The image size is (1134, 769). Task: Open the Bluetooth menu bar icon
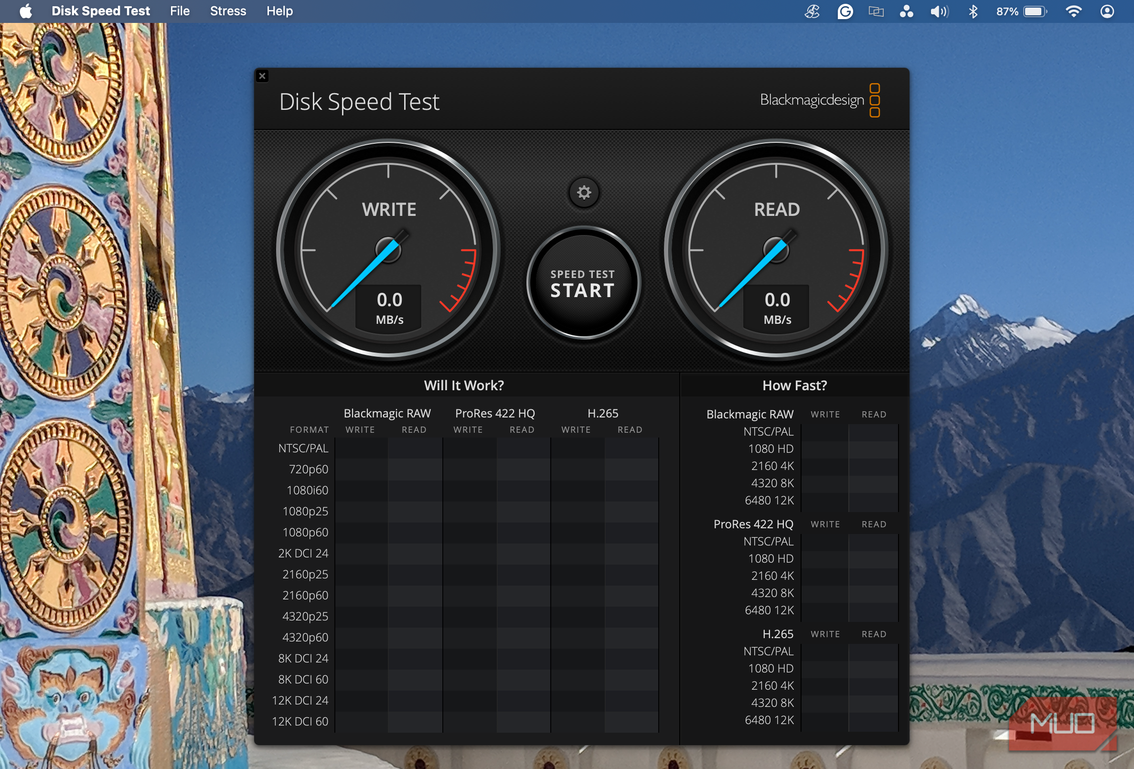pos(973,11)
